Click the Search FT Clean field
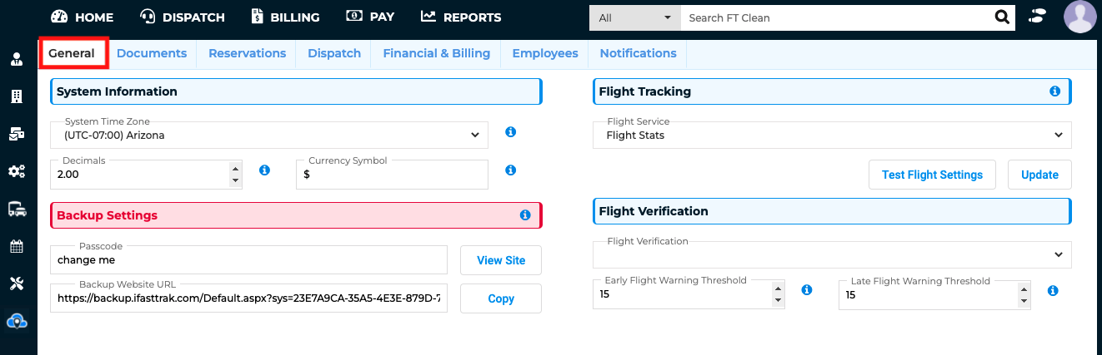The width and height of the screenshot is (1102, 355). 836,17
